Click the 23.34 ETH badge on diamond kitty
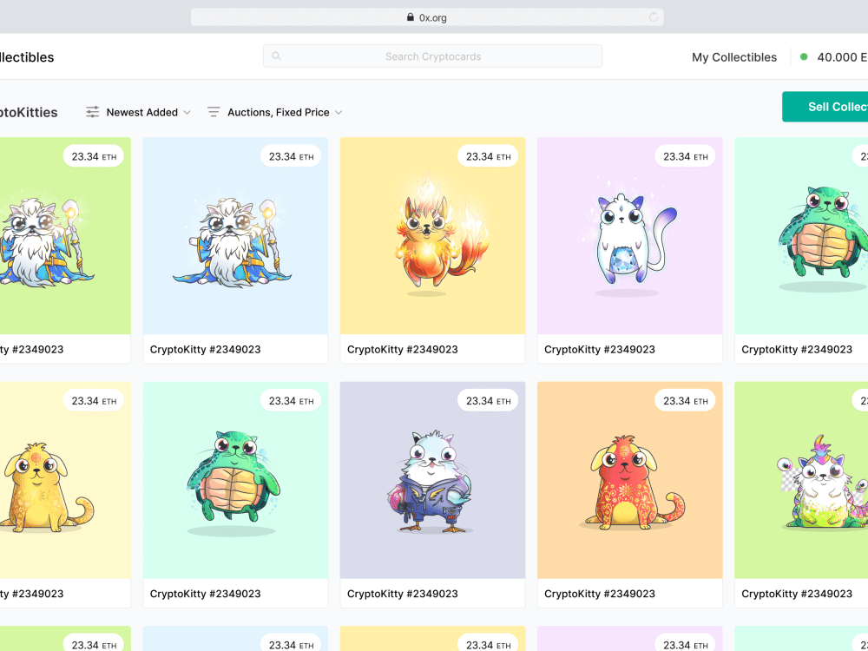This screenshot has width=868, height=651. (x=685, y=156)
